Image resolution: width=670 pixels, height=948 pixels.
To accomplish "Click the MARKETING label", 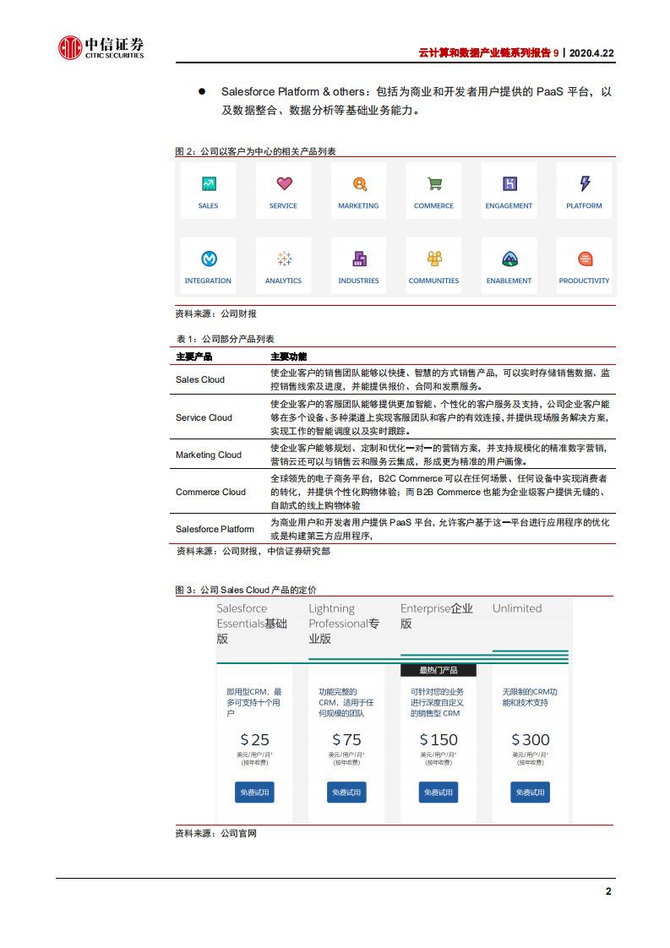I will [358, 206].
